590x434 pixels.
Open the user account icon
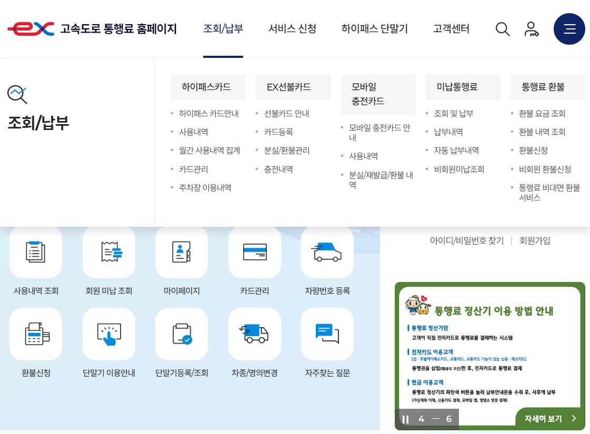point(532,29)
